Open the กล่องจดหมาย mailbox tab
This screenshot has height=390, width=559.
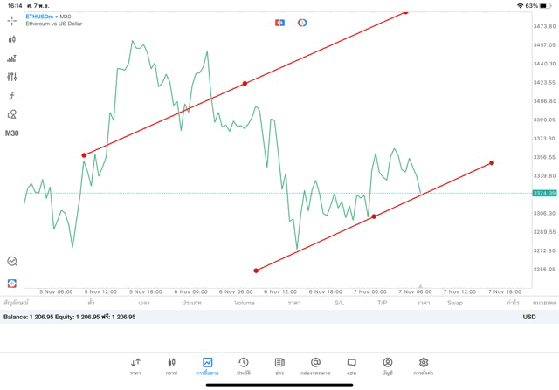pos(315,365)
